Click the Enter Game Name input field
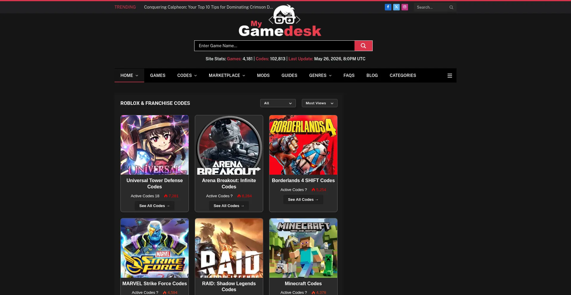The image size is (571, 295). (274, 46)
